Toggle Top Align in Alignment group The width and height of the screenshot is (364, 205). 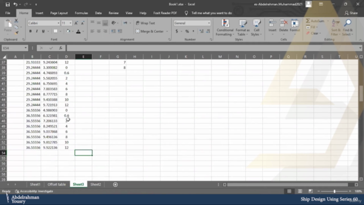pyautogui.click(x=92, y=23)
